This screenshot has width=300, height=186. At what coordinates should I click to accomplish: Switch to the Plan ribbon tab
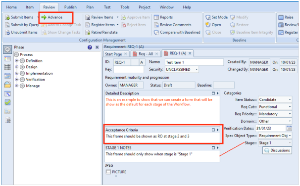click(90, 7)
